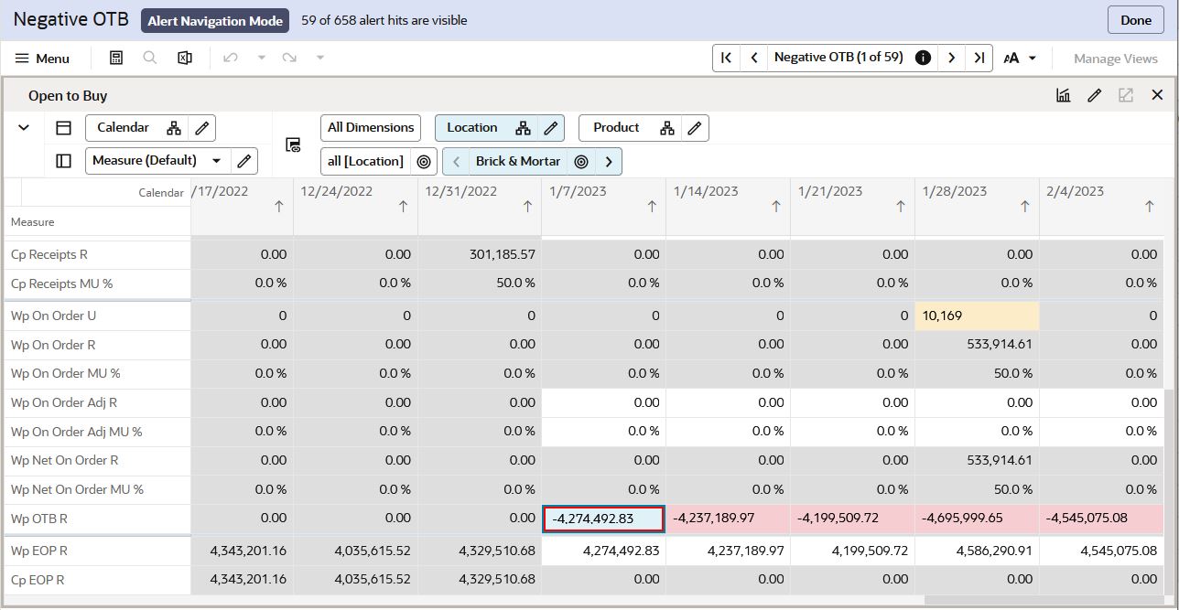Click the row axis layout icon

[63, 161]
